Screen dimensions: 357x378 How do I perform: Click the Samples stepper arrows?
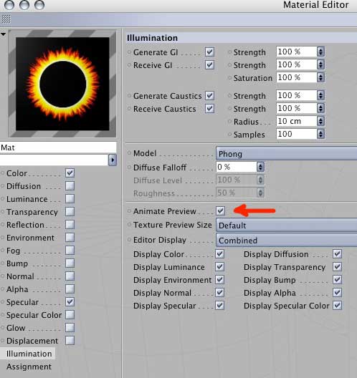pos(320,134)
